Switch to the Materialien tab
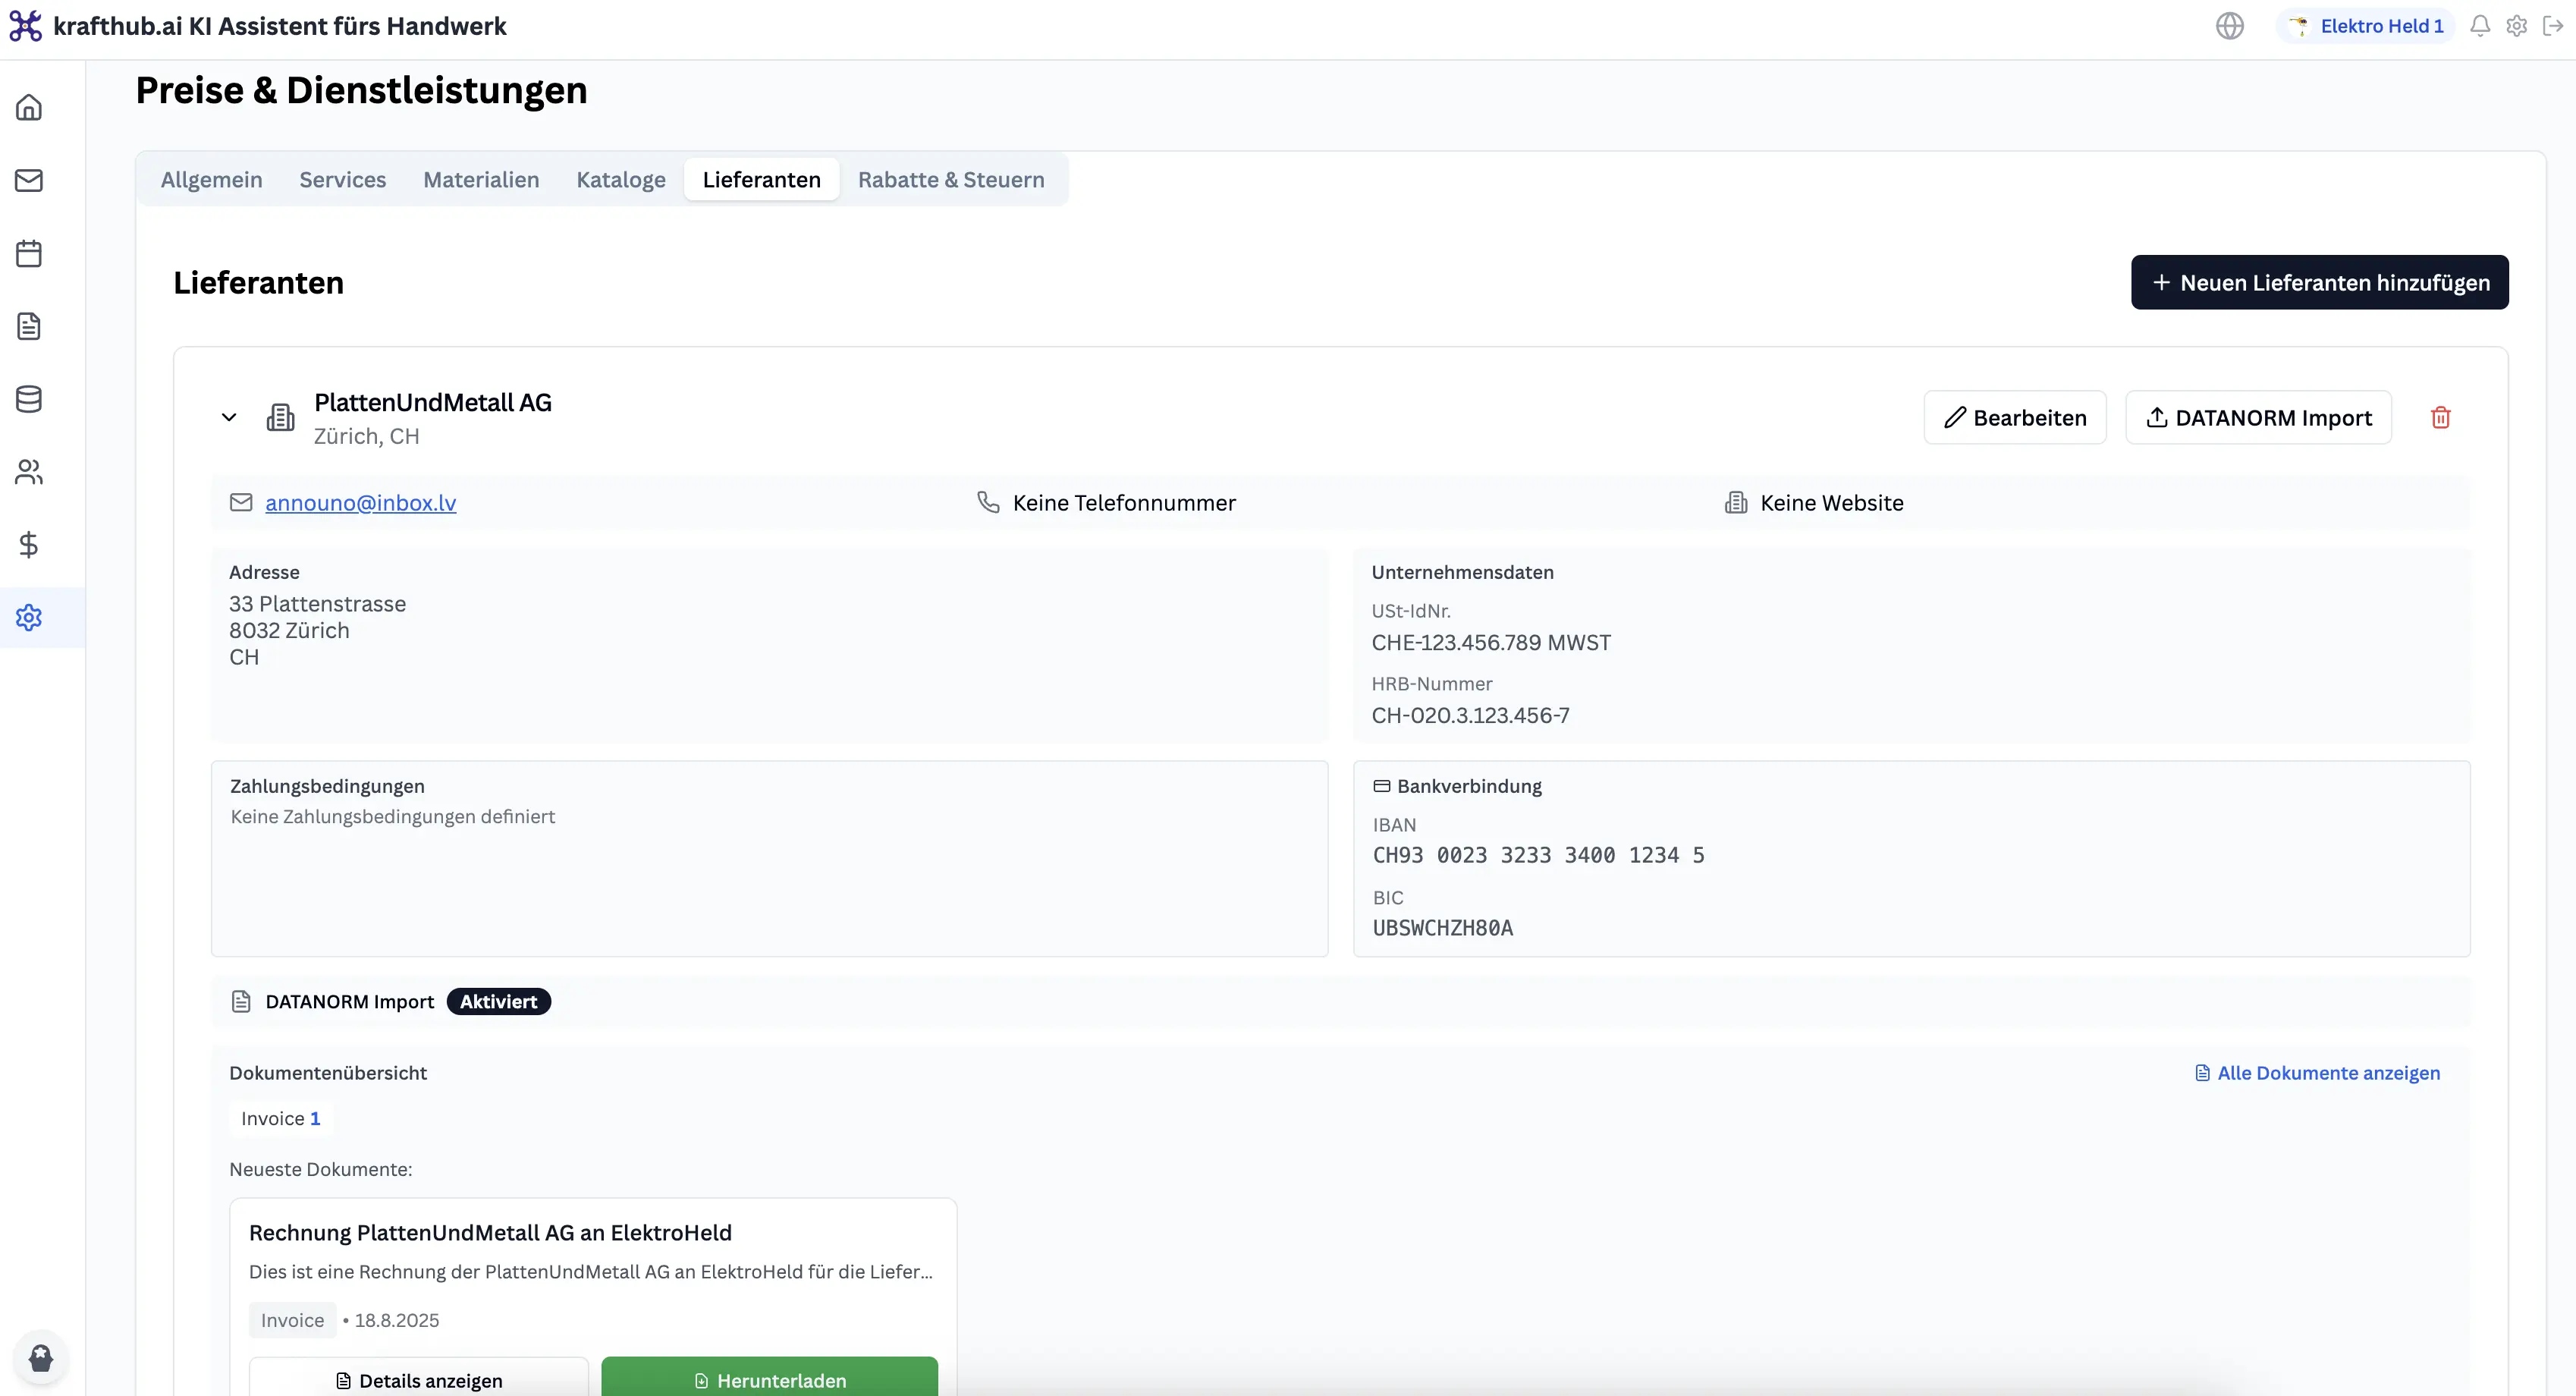This screenshot has width=2576, height=1396. click(x=481, y=180)
